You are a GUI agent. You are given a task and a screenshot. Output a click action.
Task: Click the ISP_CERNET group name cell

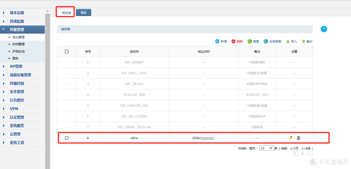tap(134, 62)
